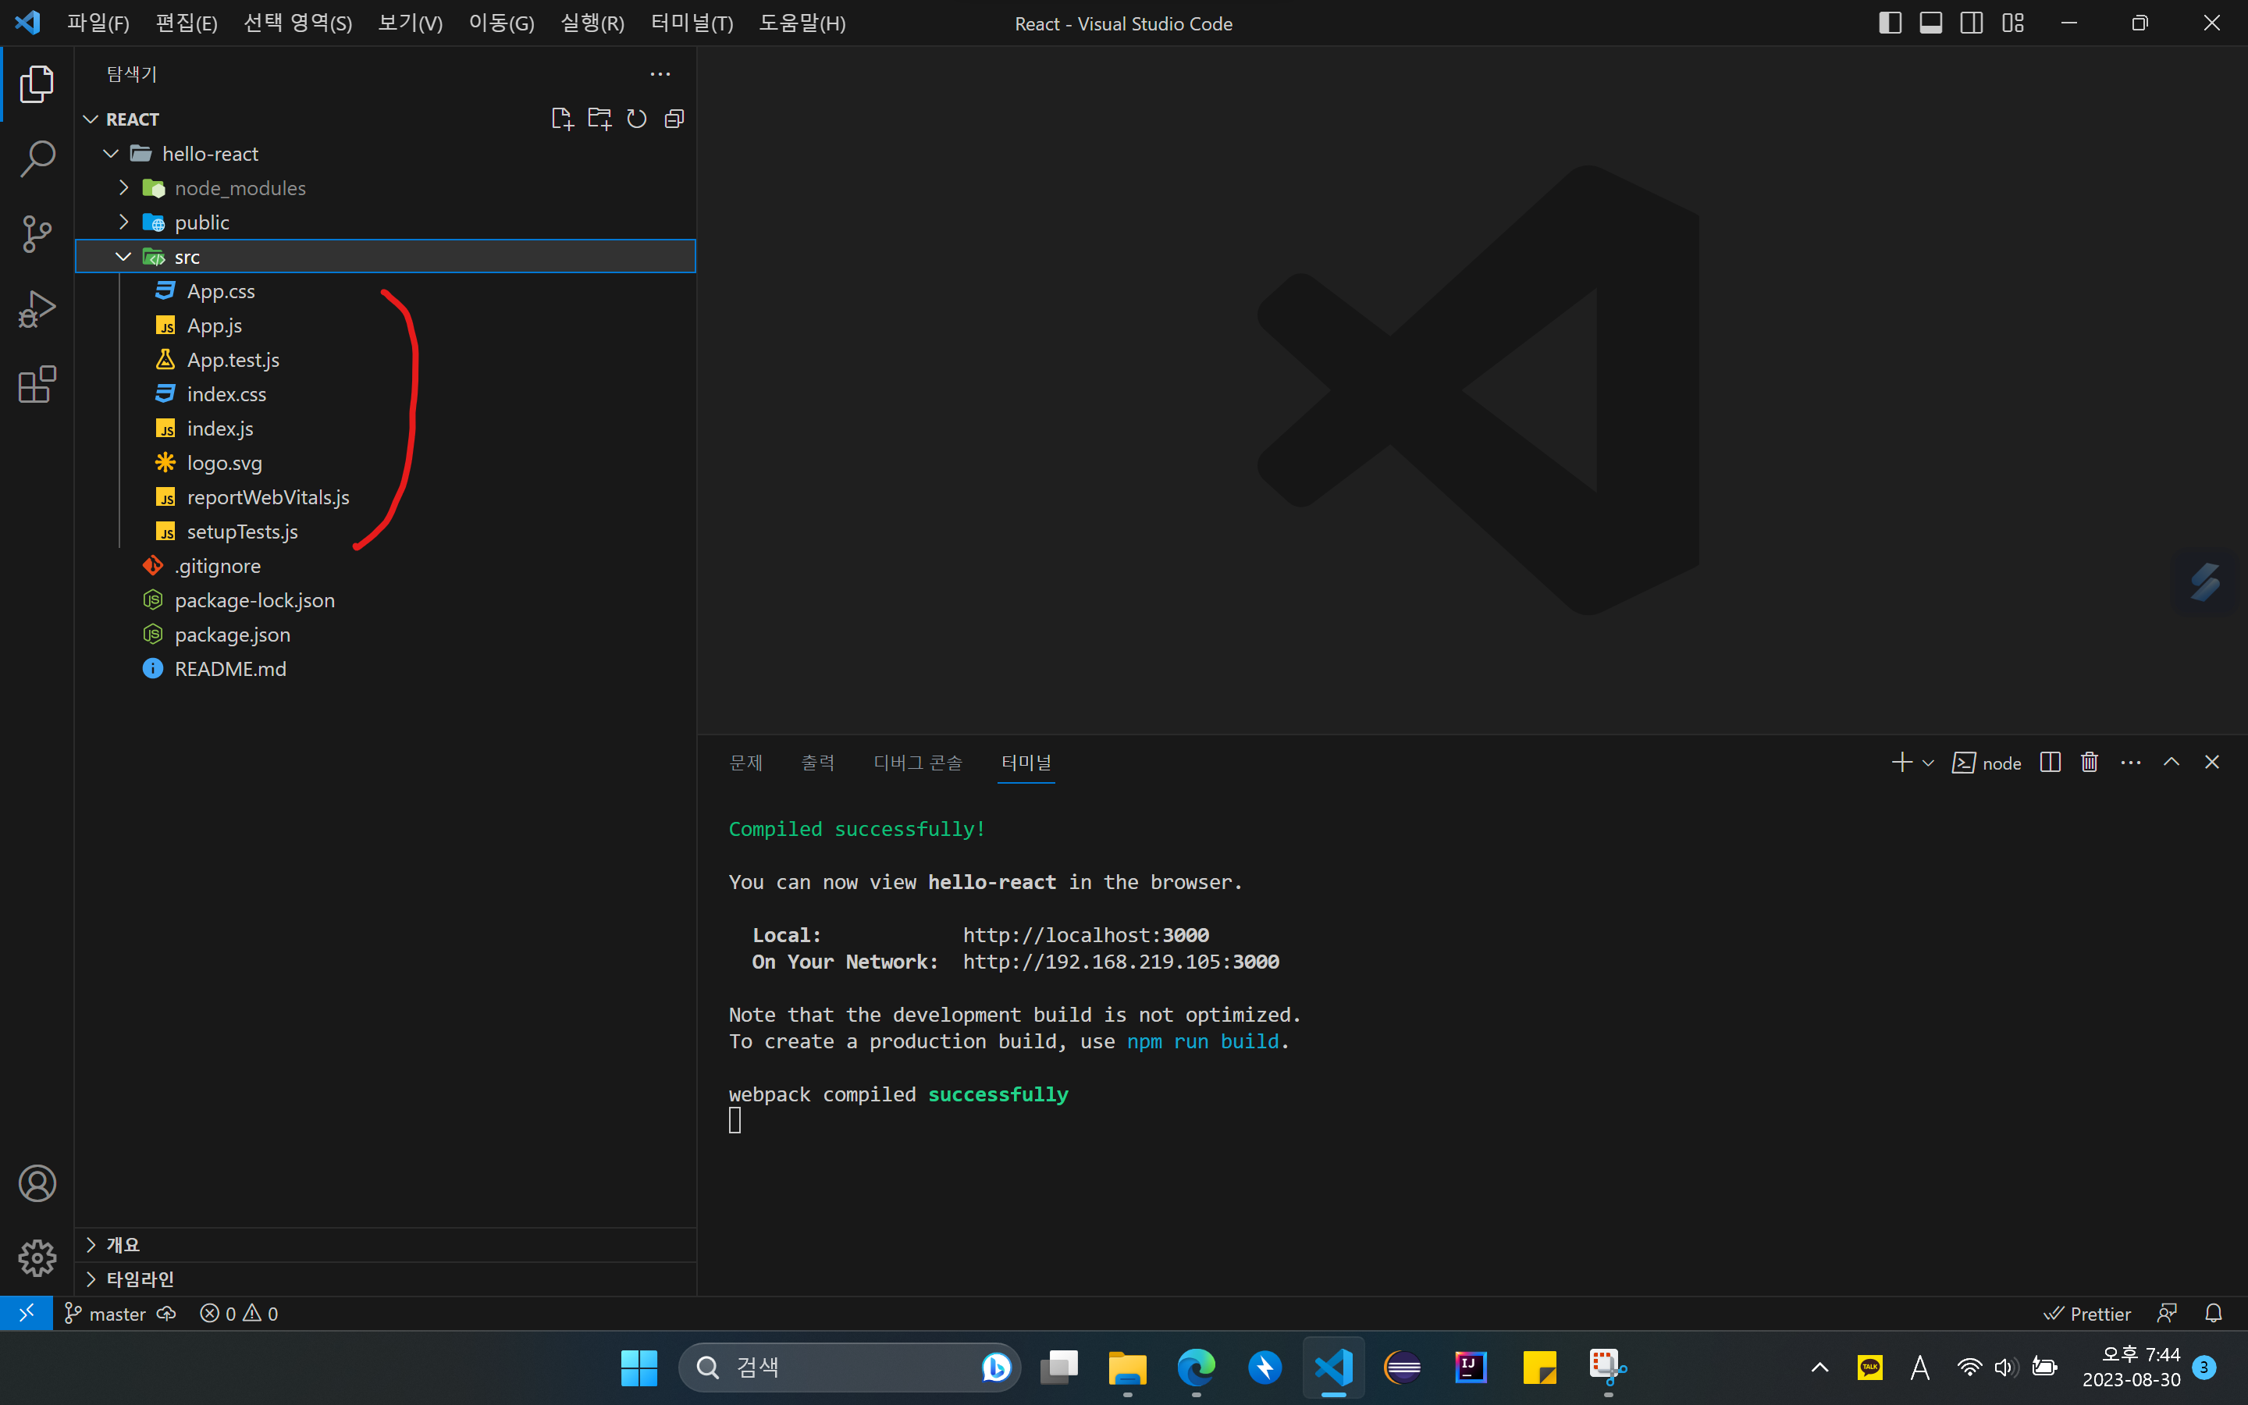Switch to the 출력 output tab

pos(817,763)
